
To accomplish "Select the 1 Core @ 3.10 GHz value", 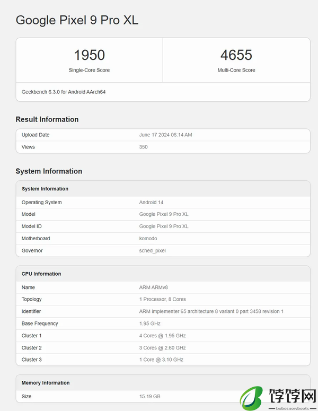I will pos(161,360).
